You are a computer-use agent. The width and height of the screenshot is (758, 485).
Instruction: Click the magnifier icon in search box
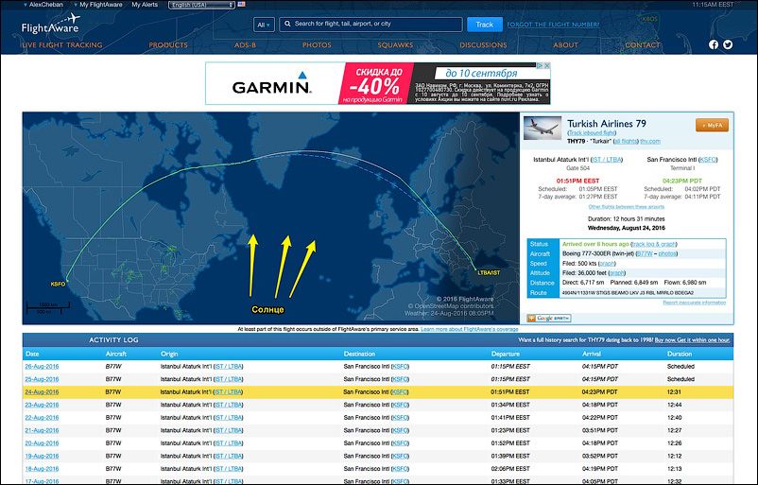287,24
